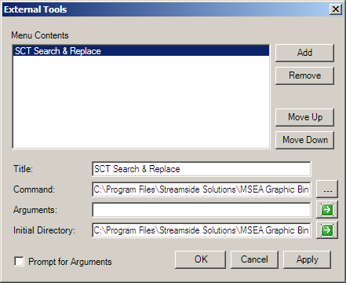Click empty area of Menu Contents list

[141, 102]
